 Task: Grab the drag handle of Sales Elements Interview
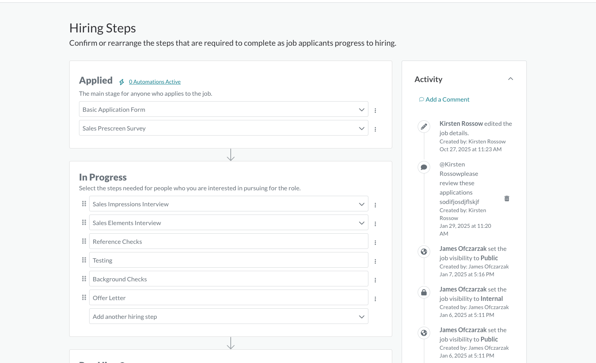click(x=84, y=222)
